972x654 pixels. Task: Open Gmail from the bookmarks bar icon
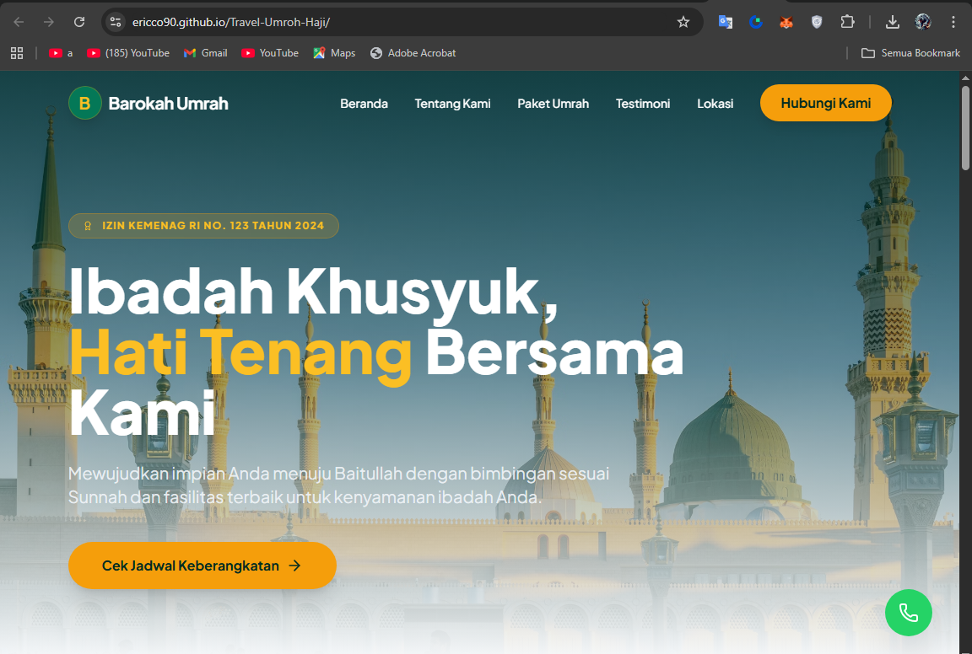(x=204, y=52)
